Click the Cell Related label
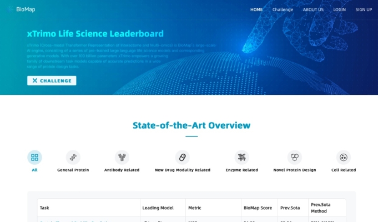This screenshot has width=378, height=222. tap(344, 170)
